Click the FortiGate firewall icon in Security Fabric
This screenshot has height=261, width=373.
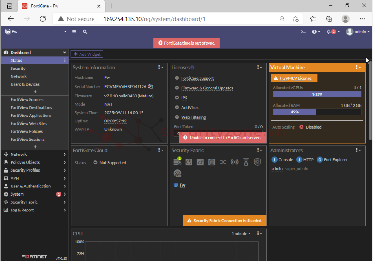(177, 162)
